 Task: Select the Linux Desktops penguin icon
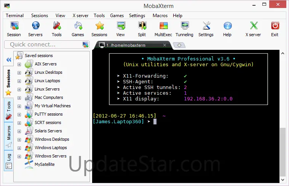(x=29, y=72)
